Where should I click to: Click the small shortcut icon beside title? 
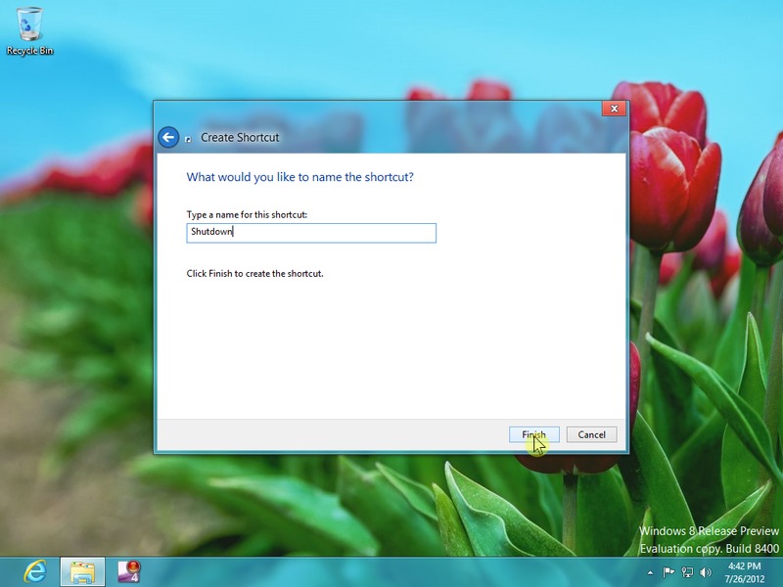(x=189, y=139)
